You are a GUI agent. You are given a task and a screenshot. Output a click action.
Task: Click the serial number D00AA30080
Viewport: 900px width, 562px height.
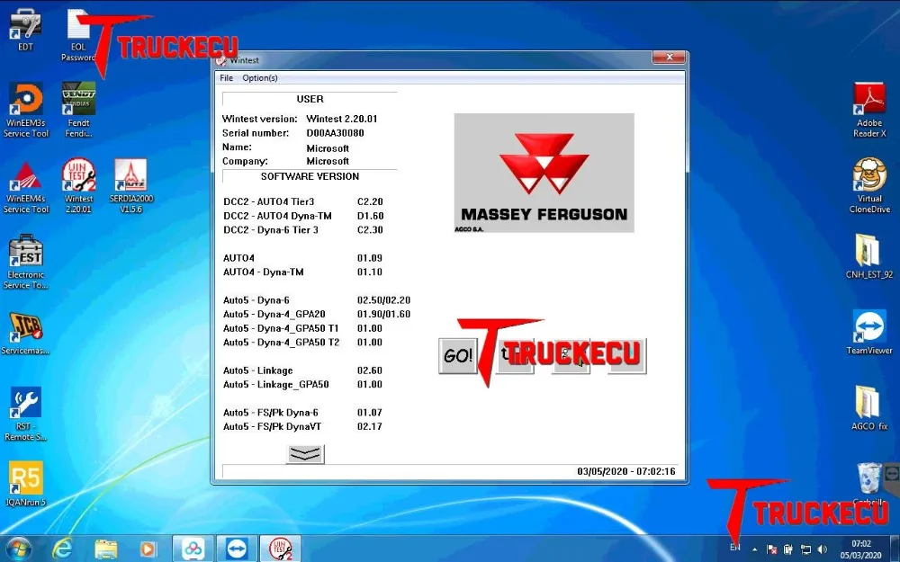click(335, 133)
